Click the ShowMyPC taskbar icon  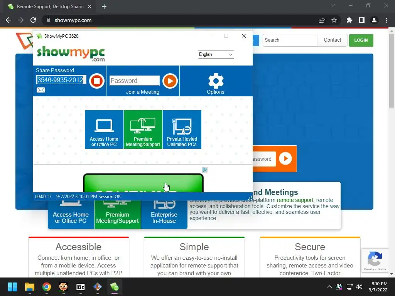click(114, 287)
